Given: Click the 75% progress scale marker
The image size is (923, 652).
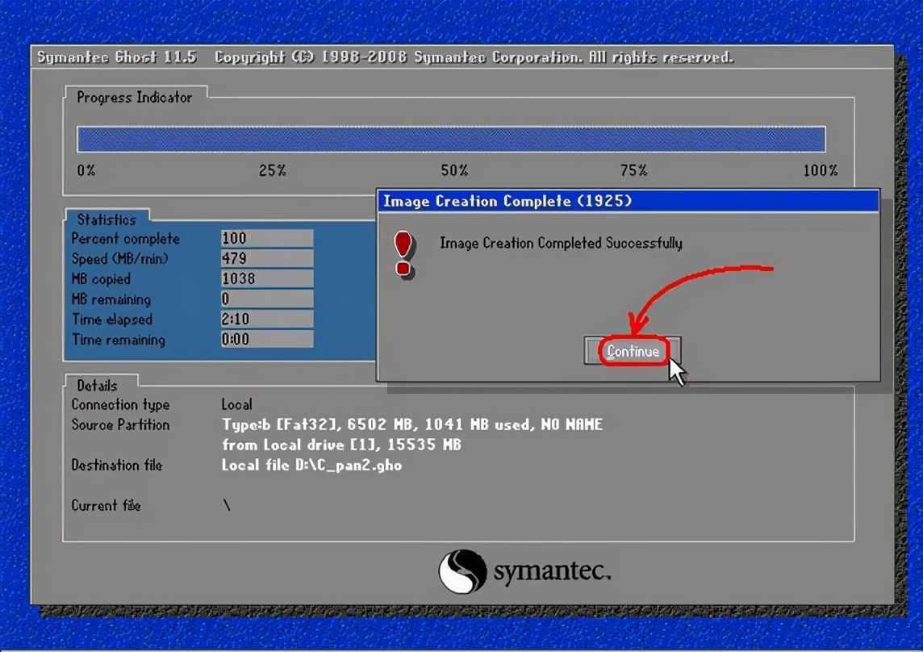Looking at the screenshot, I should [x=633, y=170].
